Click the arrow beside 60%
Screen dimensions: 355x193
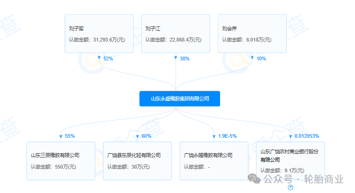pos(137,136)
